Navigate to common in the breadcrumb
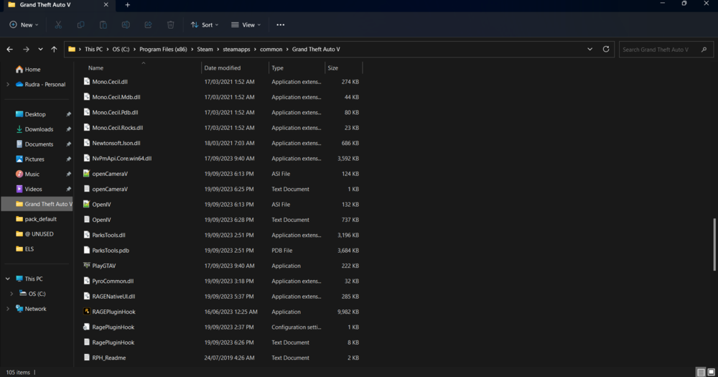The image size is (718, 377). point(271,49)
